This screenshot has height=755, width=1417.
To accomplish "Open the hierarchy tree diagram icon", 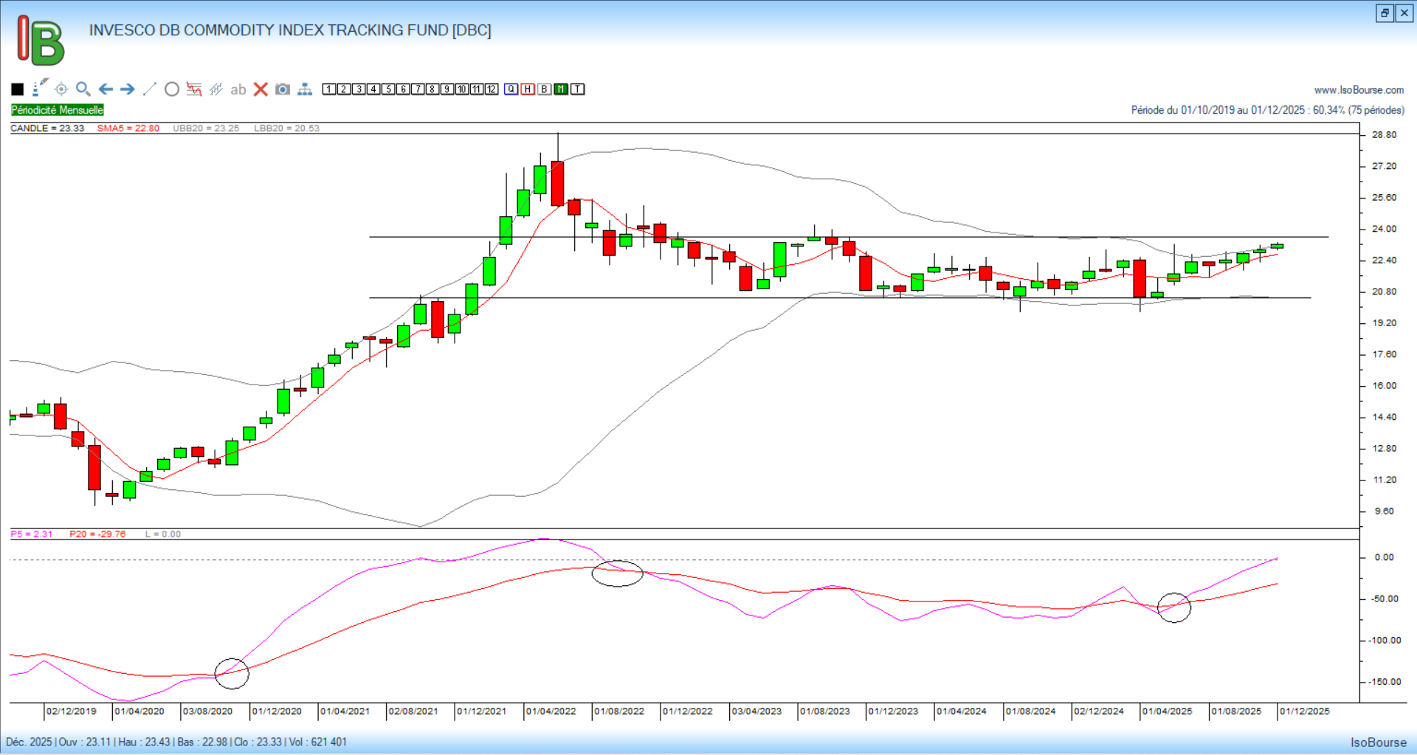I will [x=305, y=89].
